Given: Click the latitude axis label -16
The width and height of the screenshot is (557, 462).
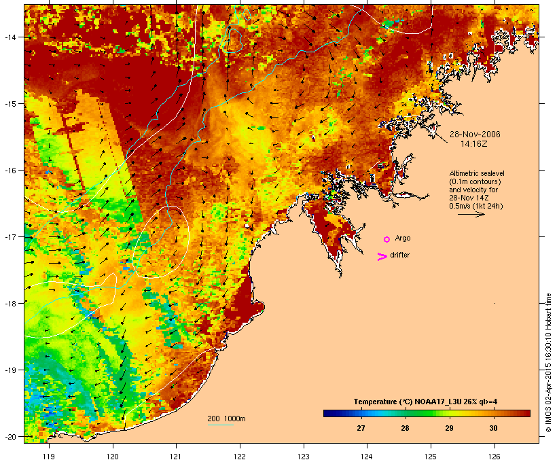Looking at the screenshot, I should click(x=10, y=171).
